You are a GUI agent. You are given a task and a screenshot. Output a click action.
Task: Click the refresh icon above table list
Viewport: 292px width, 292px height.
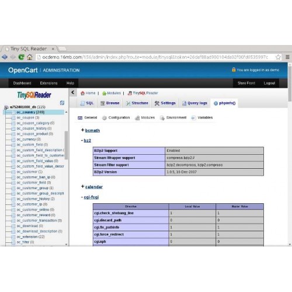(x=62, y=103)
